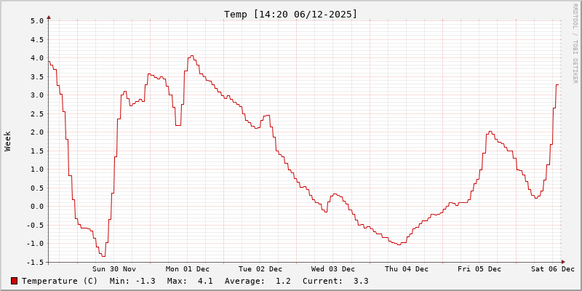582x291 pixels.
Task: Click the Max: 4.1 statistic
Action: pos(190,281)
